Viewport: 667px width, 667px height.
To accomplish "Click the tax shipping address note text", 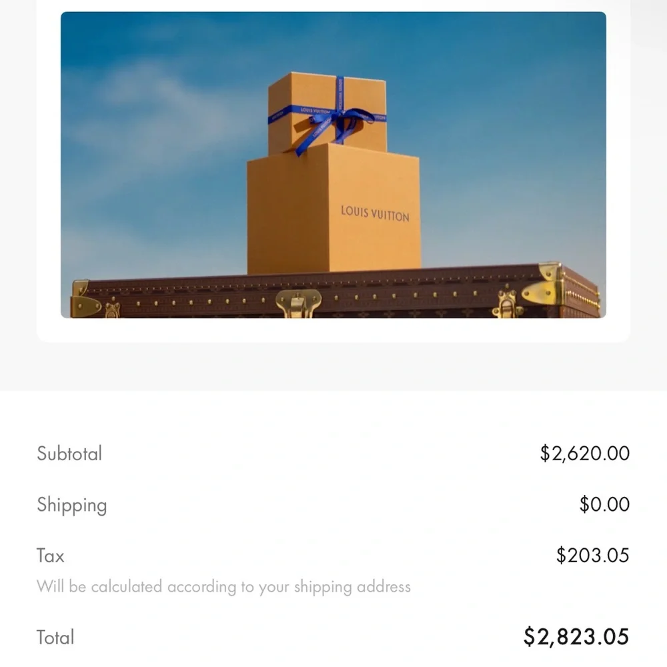I will (x=223, y=587).
